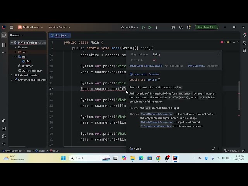Open more run actions menu

tap(156, 28)
